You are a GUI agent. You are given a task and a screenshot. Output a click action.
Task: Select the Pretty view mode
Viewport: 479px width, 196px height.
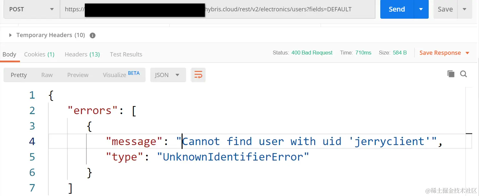pyautogui.click(x=19, y=75)
